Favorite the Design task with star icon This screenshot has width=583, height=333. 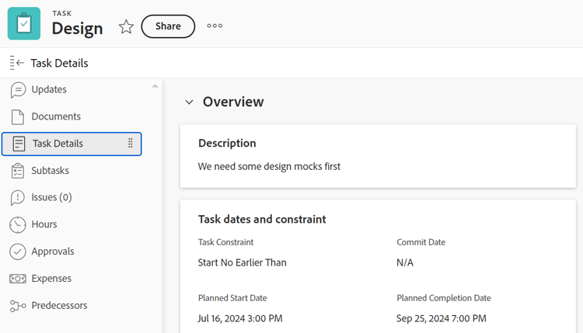click(x=126, y=26)
